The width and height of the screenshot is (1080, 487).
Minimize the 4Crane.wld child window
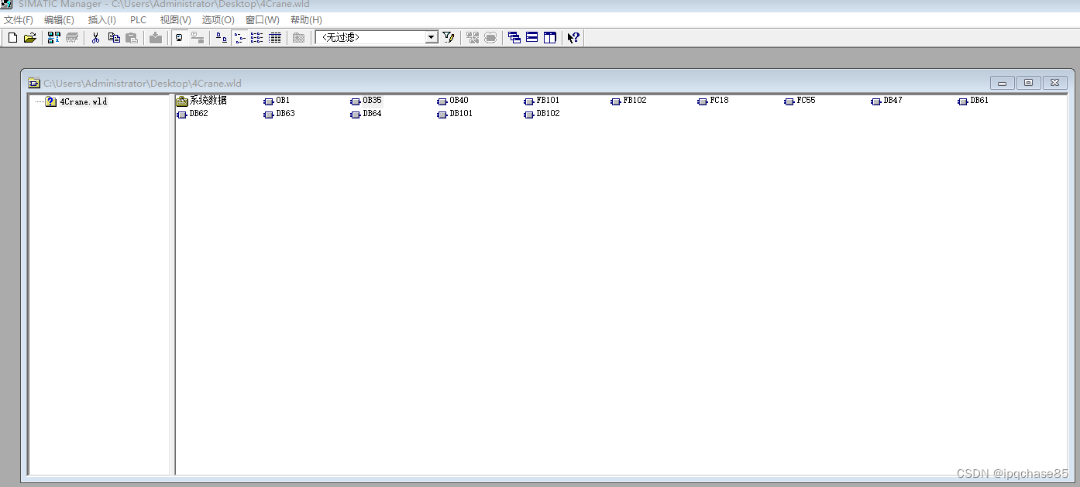pyautogui.click(x=1003, y=83)
